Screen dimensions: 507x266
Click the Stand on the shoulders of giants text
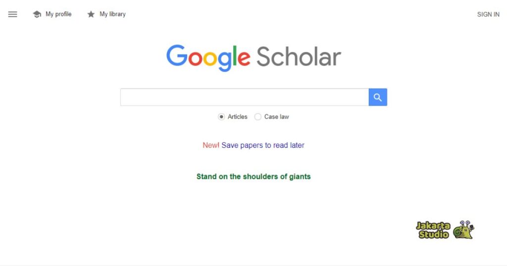click(x=253, y=177)
